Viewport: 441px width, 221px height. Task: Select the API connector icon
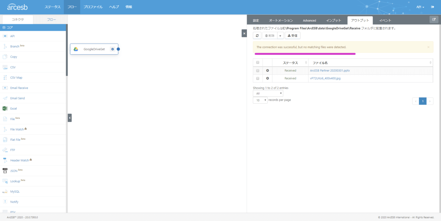pos(5,36)
